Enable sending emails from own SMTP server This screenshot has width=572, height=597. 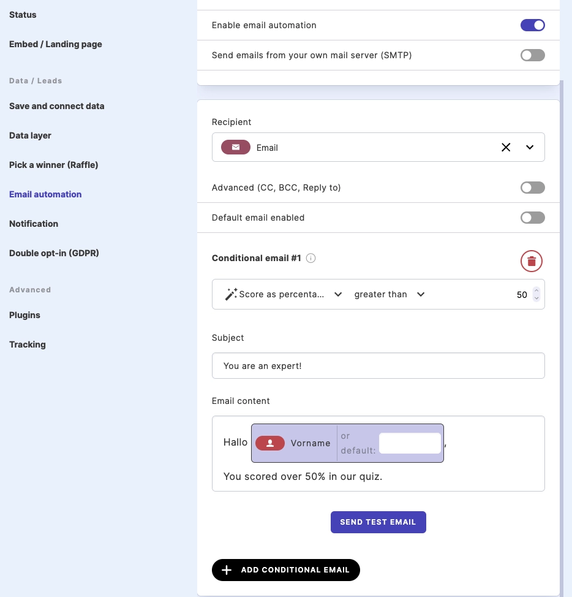pyautogui.click(x=532, y=55)
